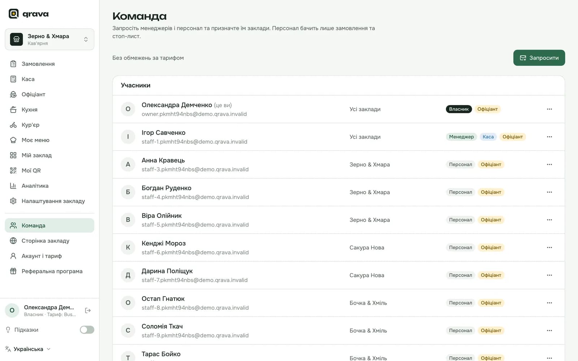
Task: Select the Офіціант waiter icon
Action: (x=13, y=94)
